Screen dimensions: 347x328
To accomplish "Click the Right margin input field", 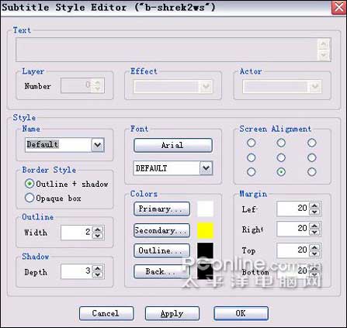I will [293, 229].
